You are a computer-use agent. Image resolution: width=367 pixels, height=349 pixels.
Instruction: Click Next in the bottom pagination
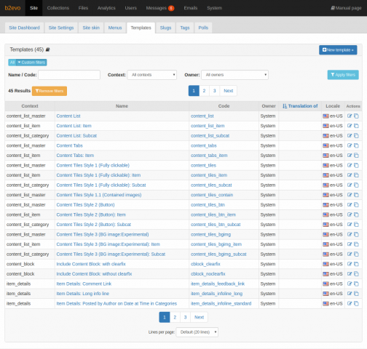click(199, 317)
